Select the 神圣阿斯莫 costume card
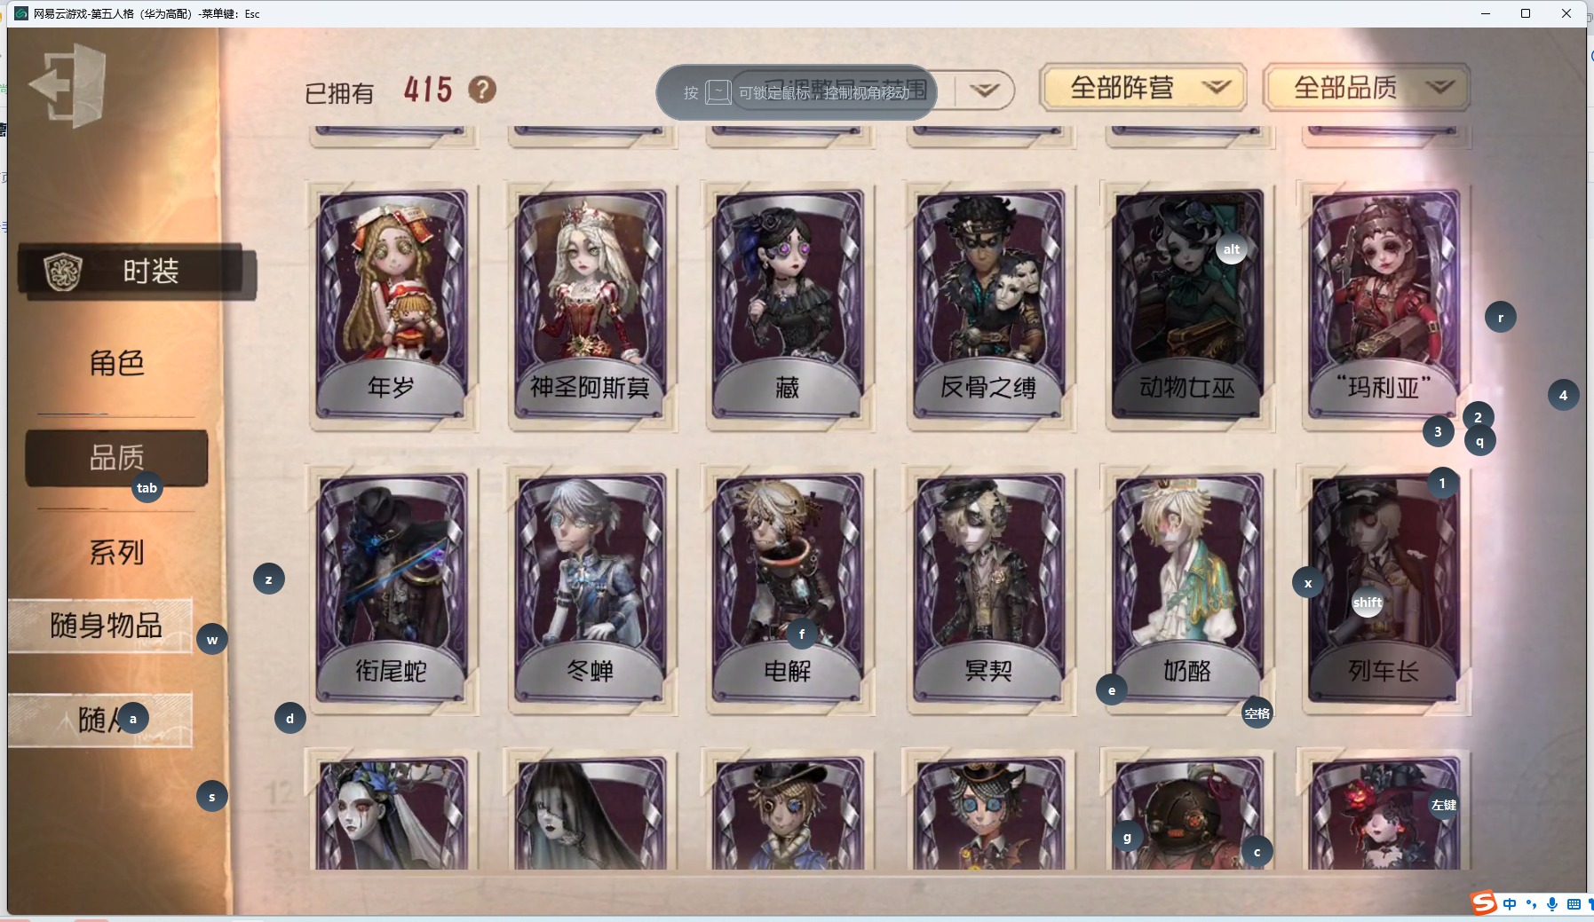 pyautogui.click(x=591, y=304)
